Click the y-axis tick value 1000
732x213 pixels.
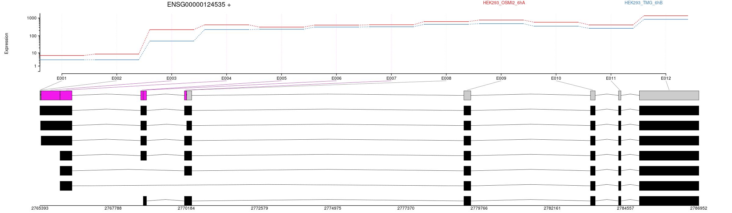coord(32,18)
